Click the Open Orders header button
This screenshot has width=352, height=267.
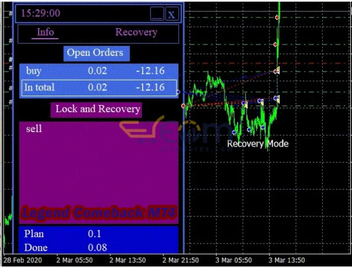[x=95, y=53]
